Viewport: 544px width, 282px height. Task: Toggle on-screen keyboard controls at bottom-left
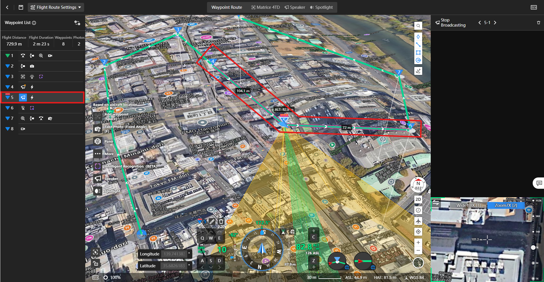click(x=96, y=277)
